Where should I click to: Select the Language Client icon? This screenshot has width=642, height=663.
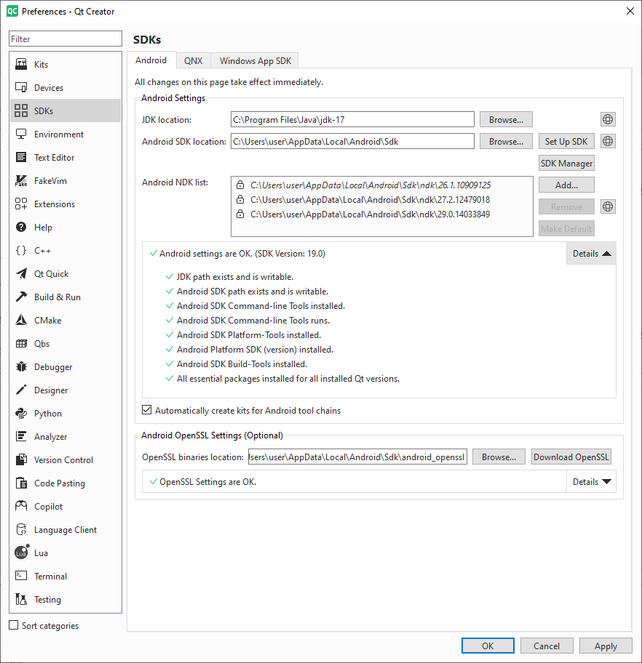coord(21,529)
